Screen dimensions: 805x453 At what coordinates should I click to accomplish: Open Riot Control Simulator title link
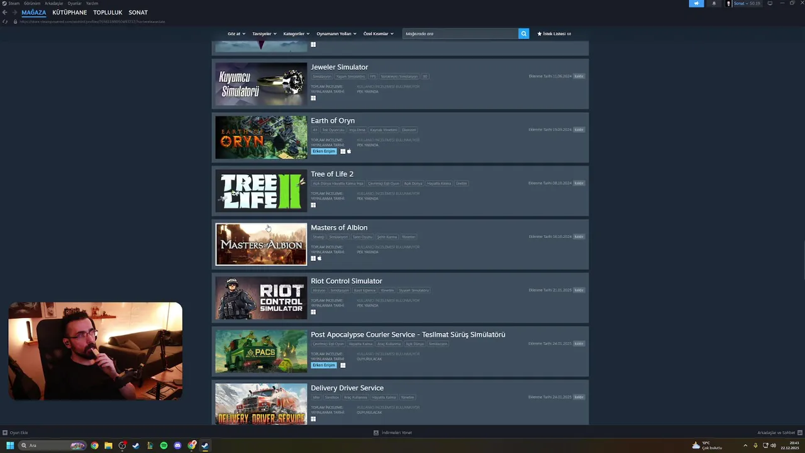tap(347, 281)
